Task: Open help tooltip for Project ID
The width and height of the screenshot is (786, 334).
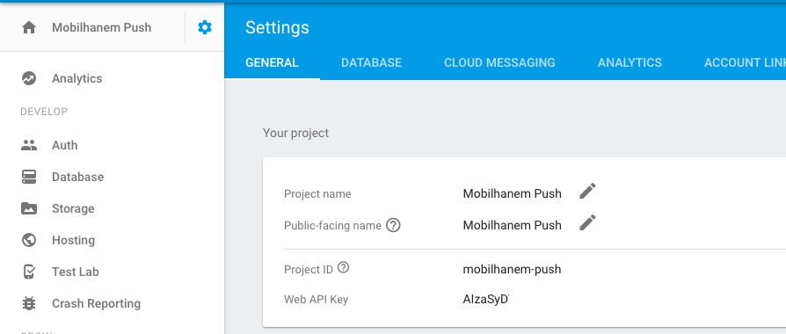Action: coord(344,268)
